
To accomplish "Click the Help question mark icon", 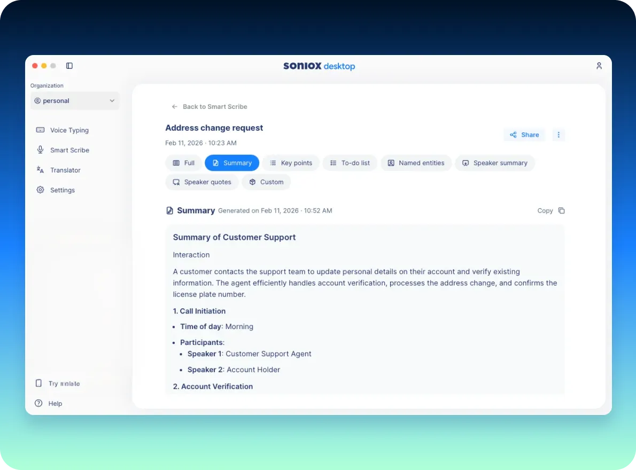I will click(x=38, y=403).
